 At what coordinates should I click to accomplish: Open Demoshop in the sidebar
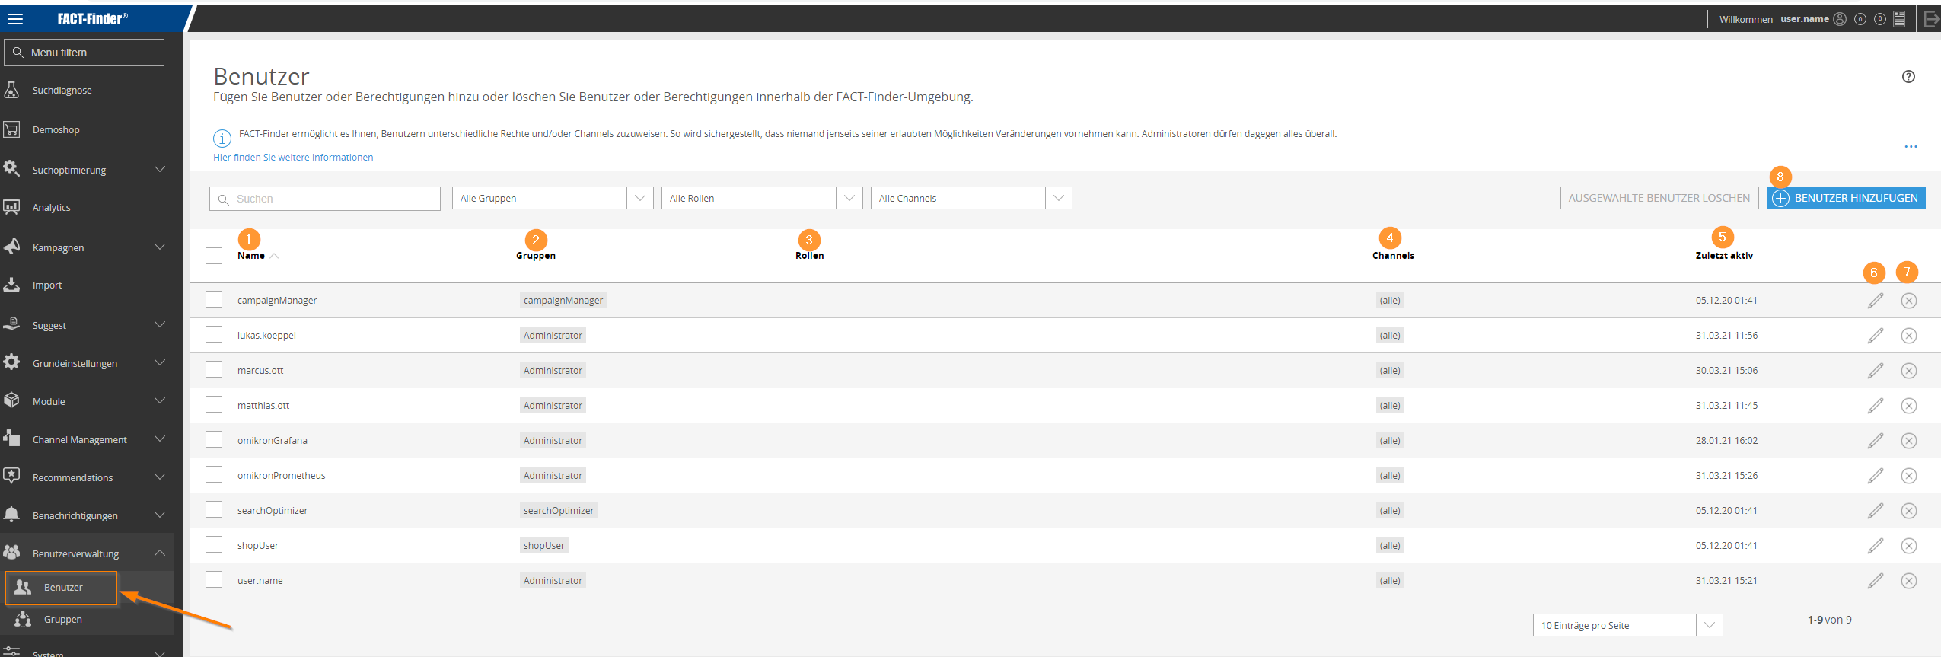tap(56, 129)
